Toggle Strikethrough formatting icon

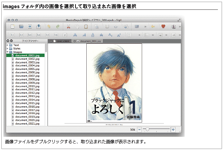pos(101,35)
